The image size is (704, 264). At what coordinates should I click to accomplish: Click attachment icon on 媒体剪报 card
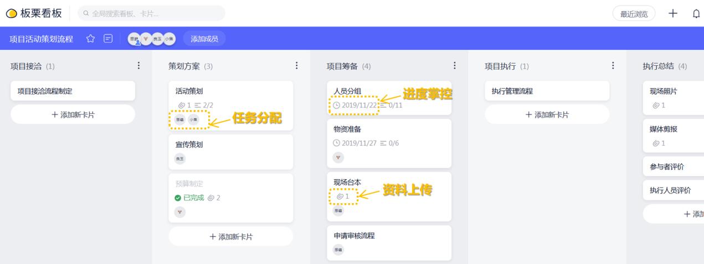(656, 143)
